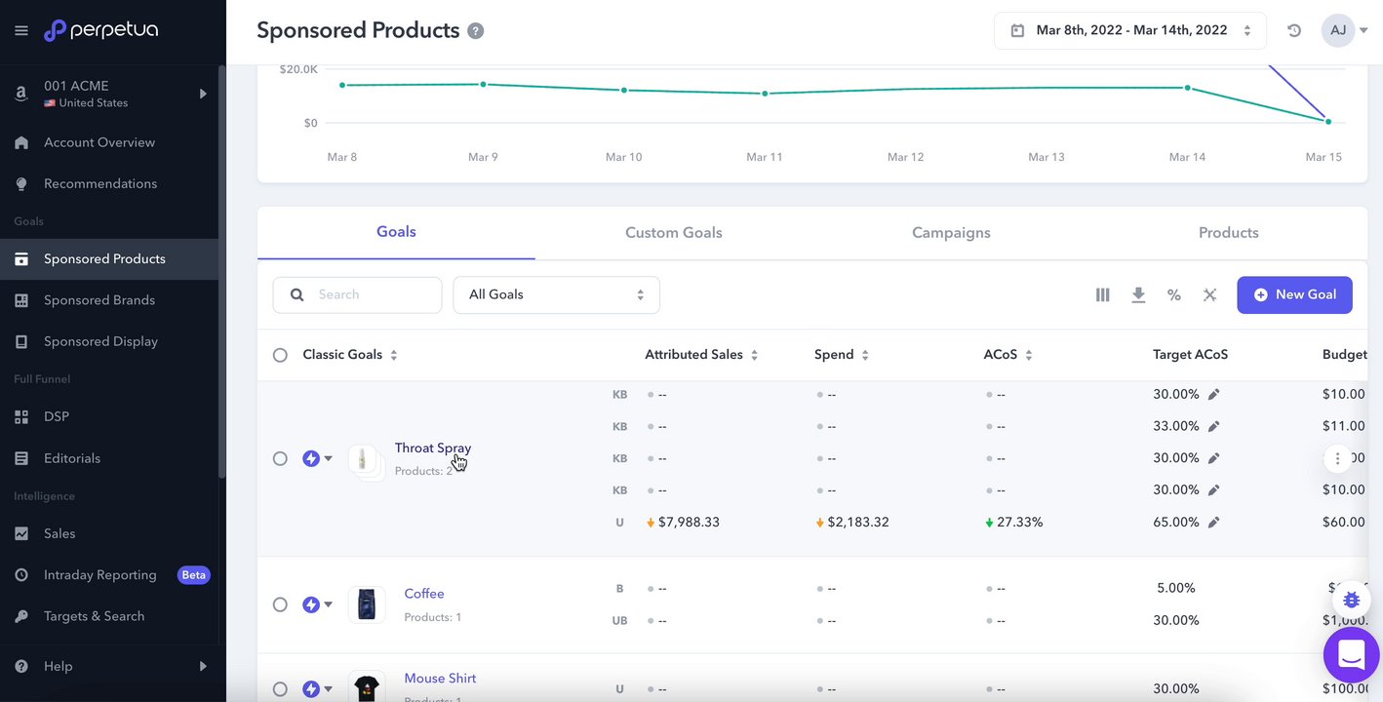1383x702 pixels.
Task: Open the Coffee goal link
Action: [424, 594]
